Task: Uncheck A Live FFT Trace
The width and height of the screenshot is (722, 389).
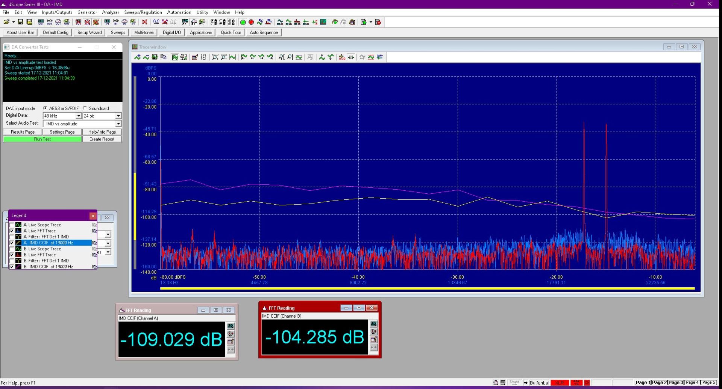Action: click(x=12, y=231)
